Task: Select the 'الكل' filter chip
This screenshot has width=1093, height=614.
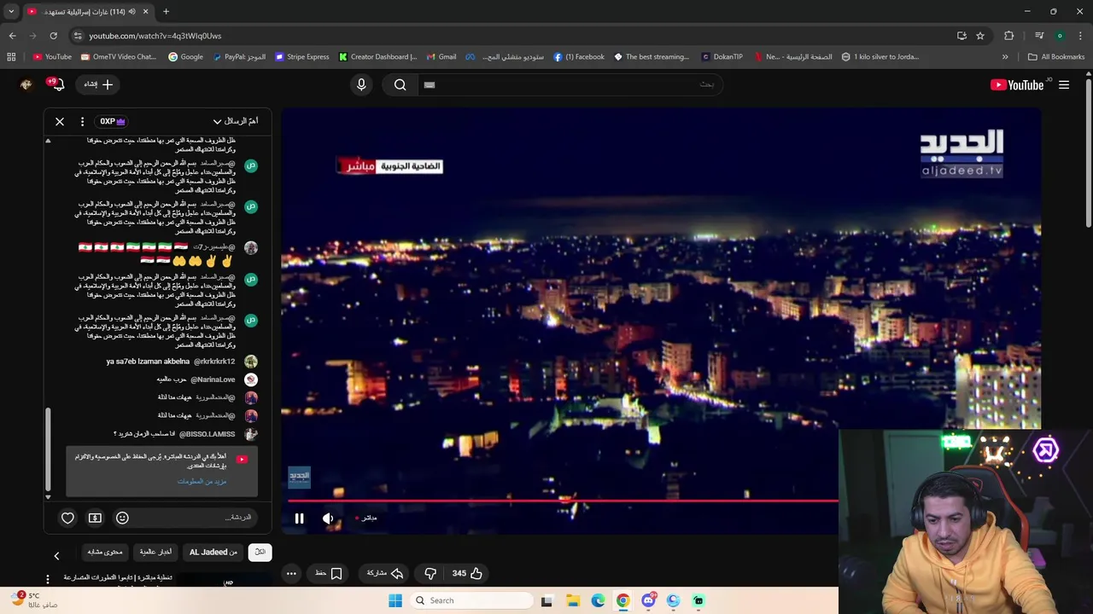Action: 260,552
